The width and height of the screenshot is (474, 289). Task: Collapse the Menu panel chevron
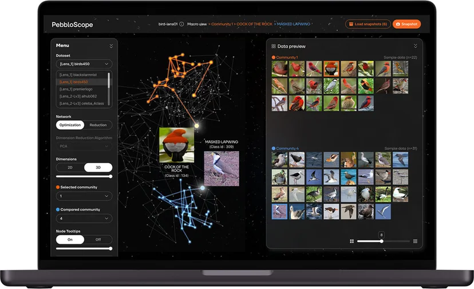click(x=111, y=46)
